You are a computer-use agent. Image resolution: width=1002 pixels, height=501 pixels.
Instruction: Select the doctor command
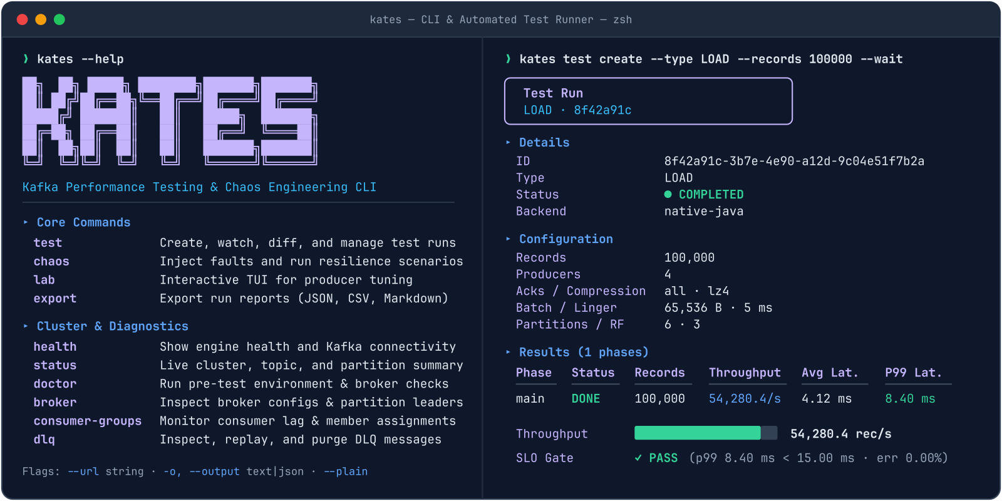(x=55, y=384)
